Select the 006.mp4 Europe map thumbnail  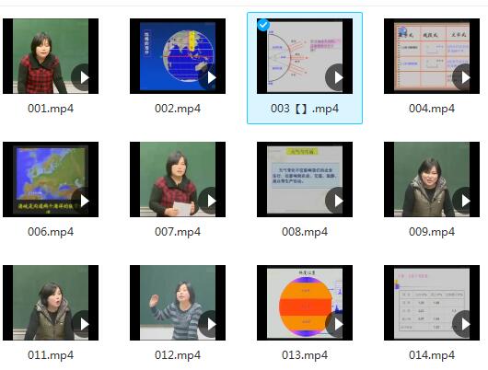point(51,179)
